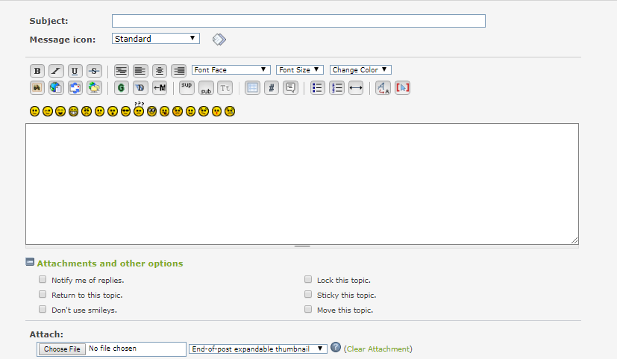Click inside the message body textarea

point(302,184)
